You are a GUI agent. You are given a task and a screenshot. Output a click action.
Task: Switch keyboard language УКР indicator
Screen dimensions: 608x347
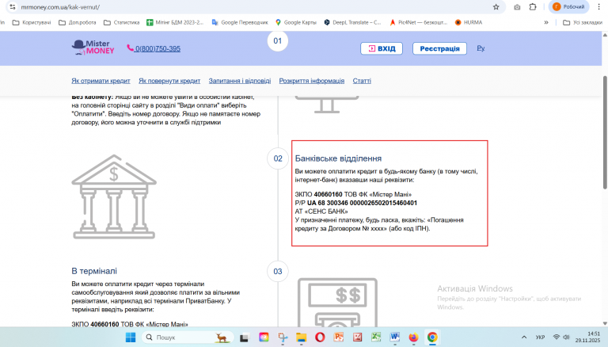click(540, 337)
